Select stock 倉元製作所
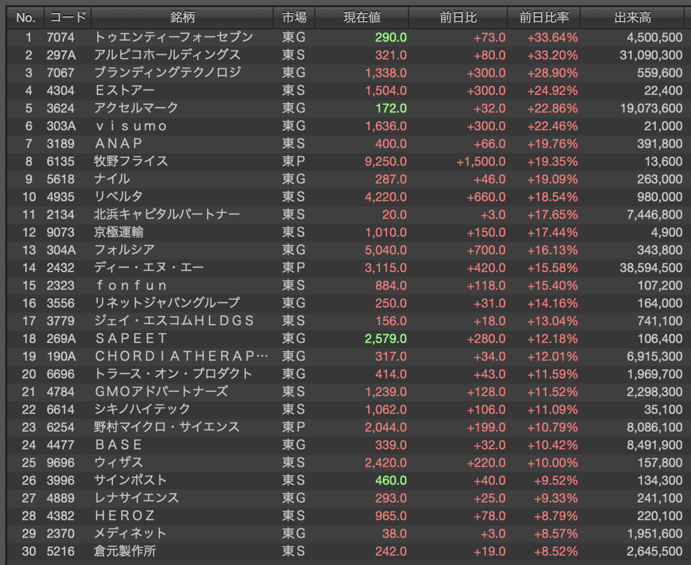The width and height of the screenshot is (691, 565). pos(125,551)
